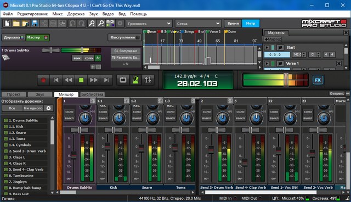This screenshot has width=351, height=202.
Task: Switch to the Проект tab
Action: 13,94
